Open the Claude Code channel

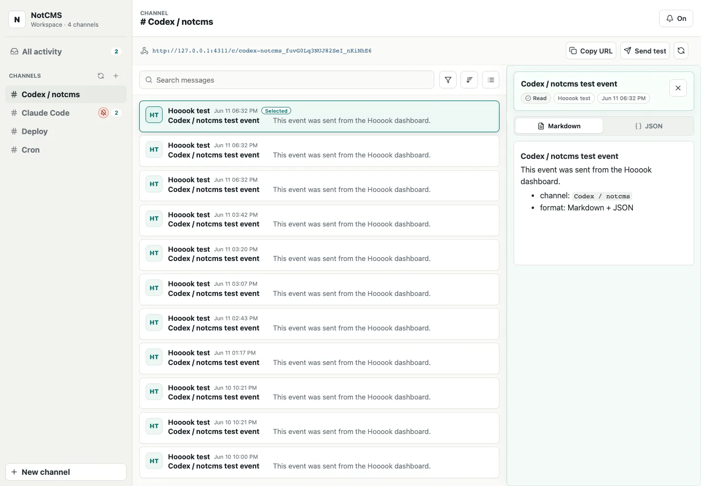click(x=66, y=113)
